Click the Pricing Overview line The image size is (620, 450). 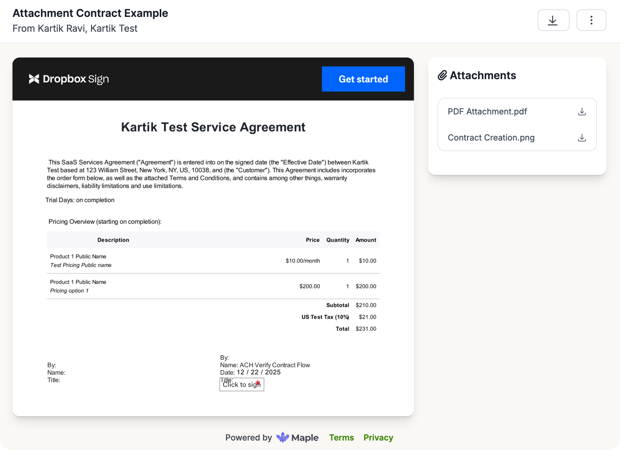point(105,222)
